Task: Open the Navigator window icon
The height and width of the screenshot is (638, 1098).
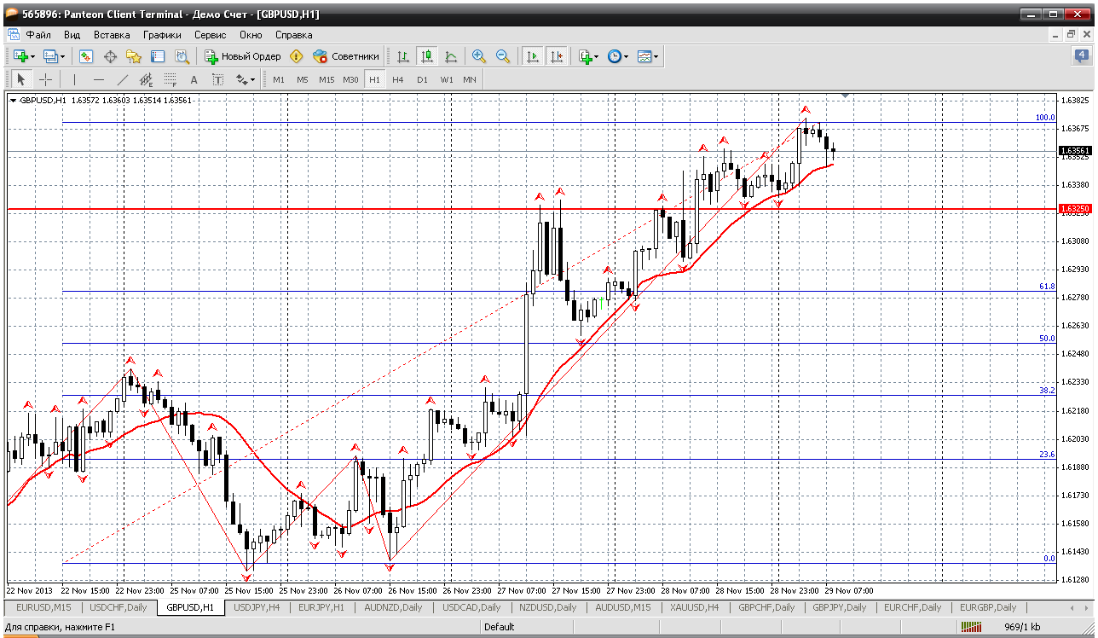Action: pos(134,56)
